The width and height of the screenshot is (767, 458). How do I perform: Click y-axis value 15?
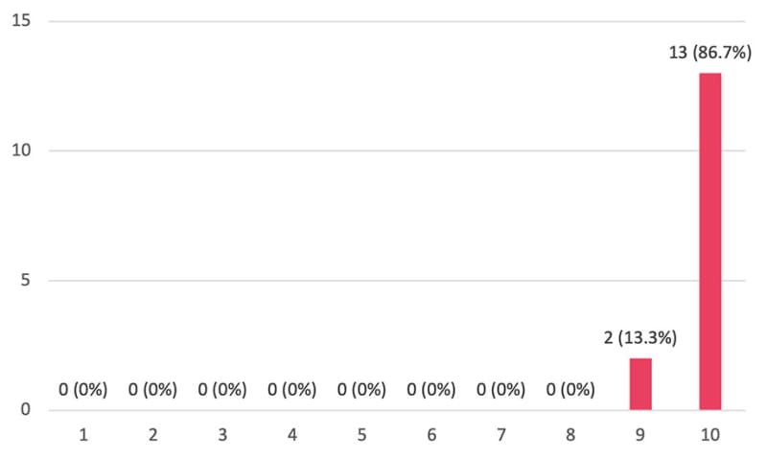(x=21, y=20)
